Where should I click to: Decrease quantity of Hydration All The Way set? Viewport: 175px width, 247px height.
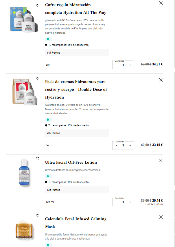coord(116,65)
